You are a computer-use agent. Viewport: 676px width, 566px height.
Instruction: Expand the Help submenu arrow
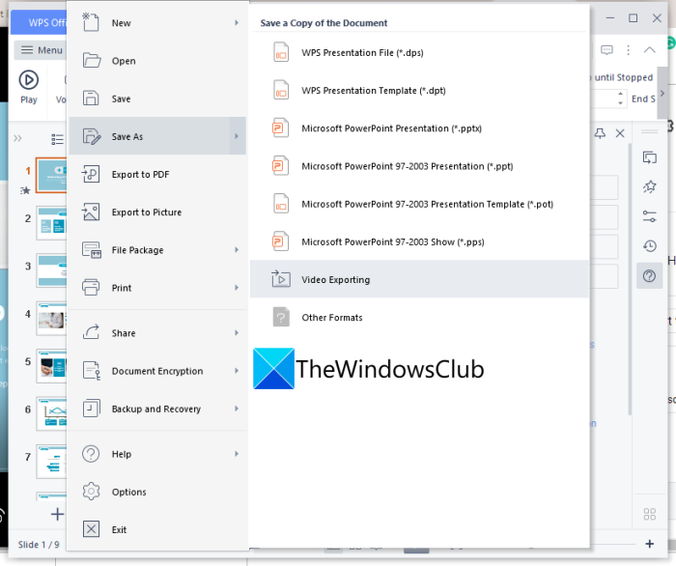coord(237,454)
